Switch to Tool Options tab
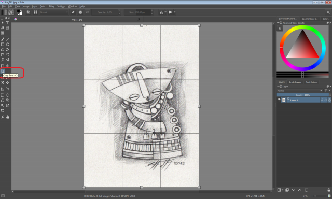 312,82
